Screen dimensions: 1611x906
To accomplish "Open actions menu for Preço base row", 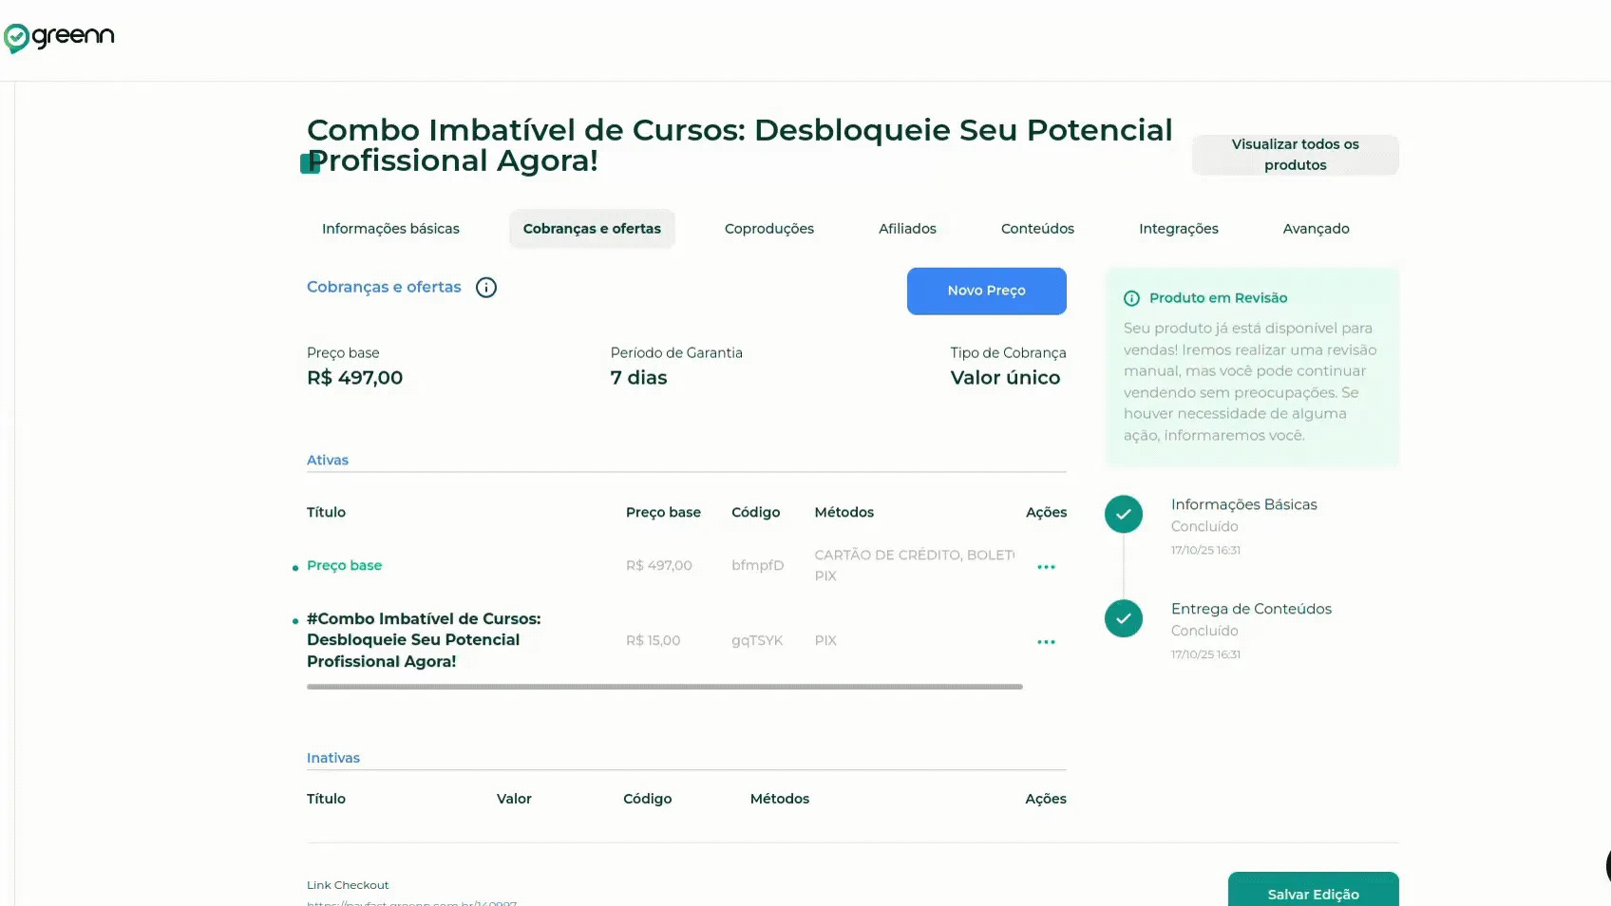I will 1046,567.
